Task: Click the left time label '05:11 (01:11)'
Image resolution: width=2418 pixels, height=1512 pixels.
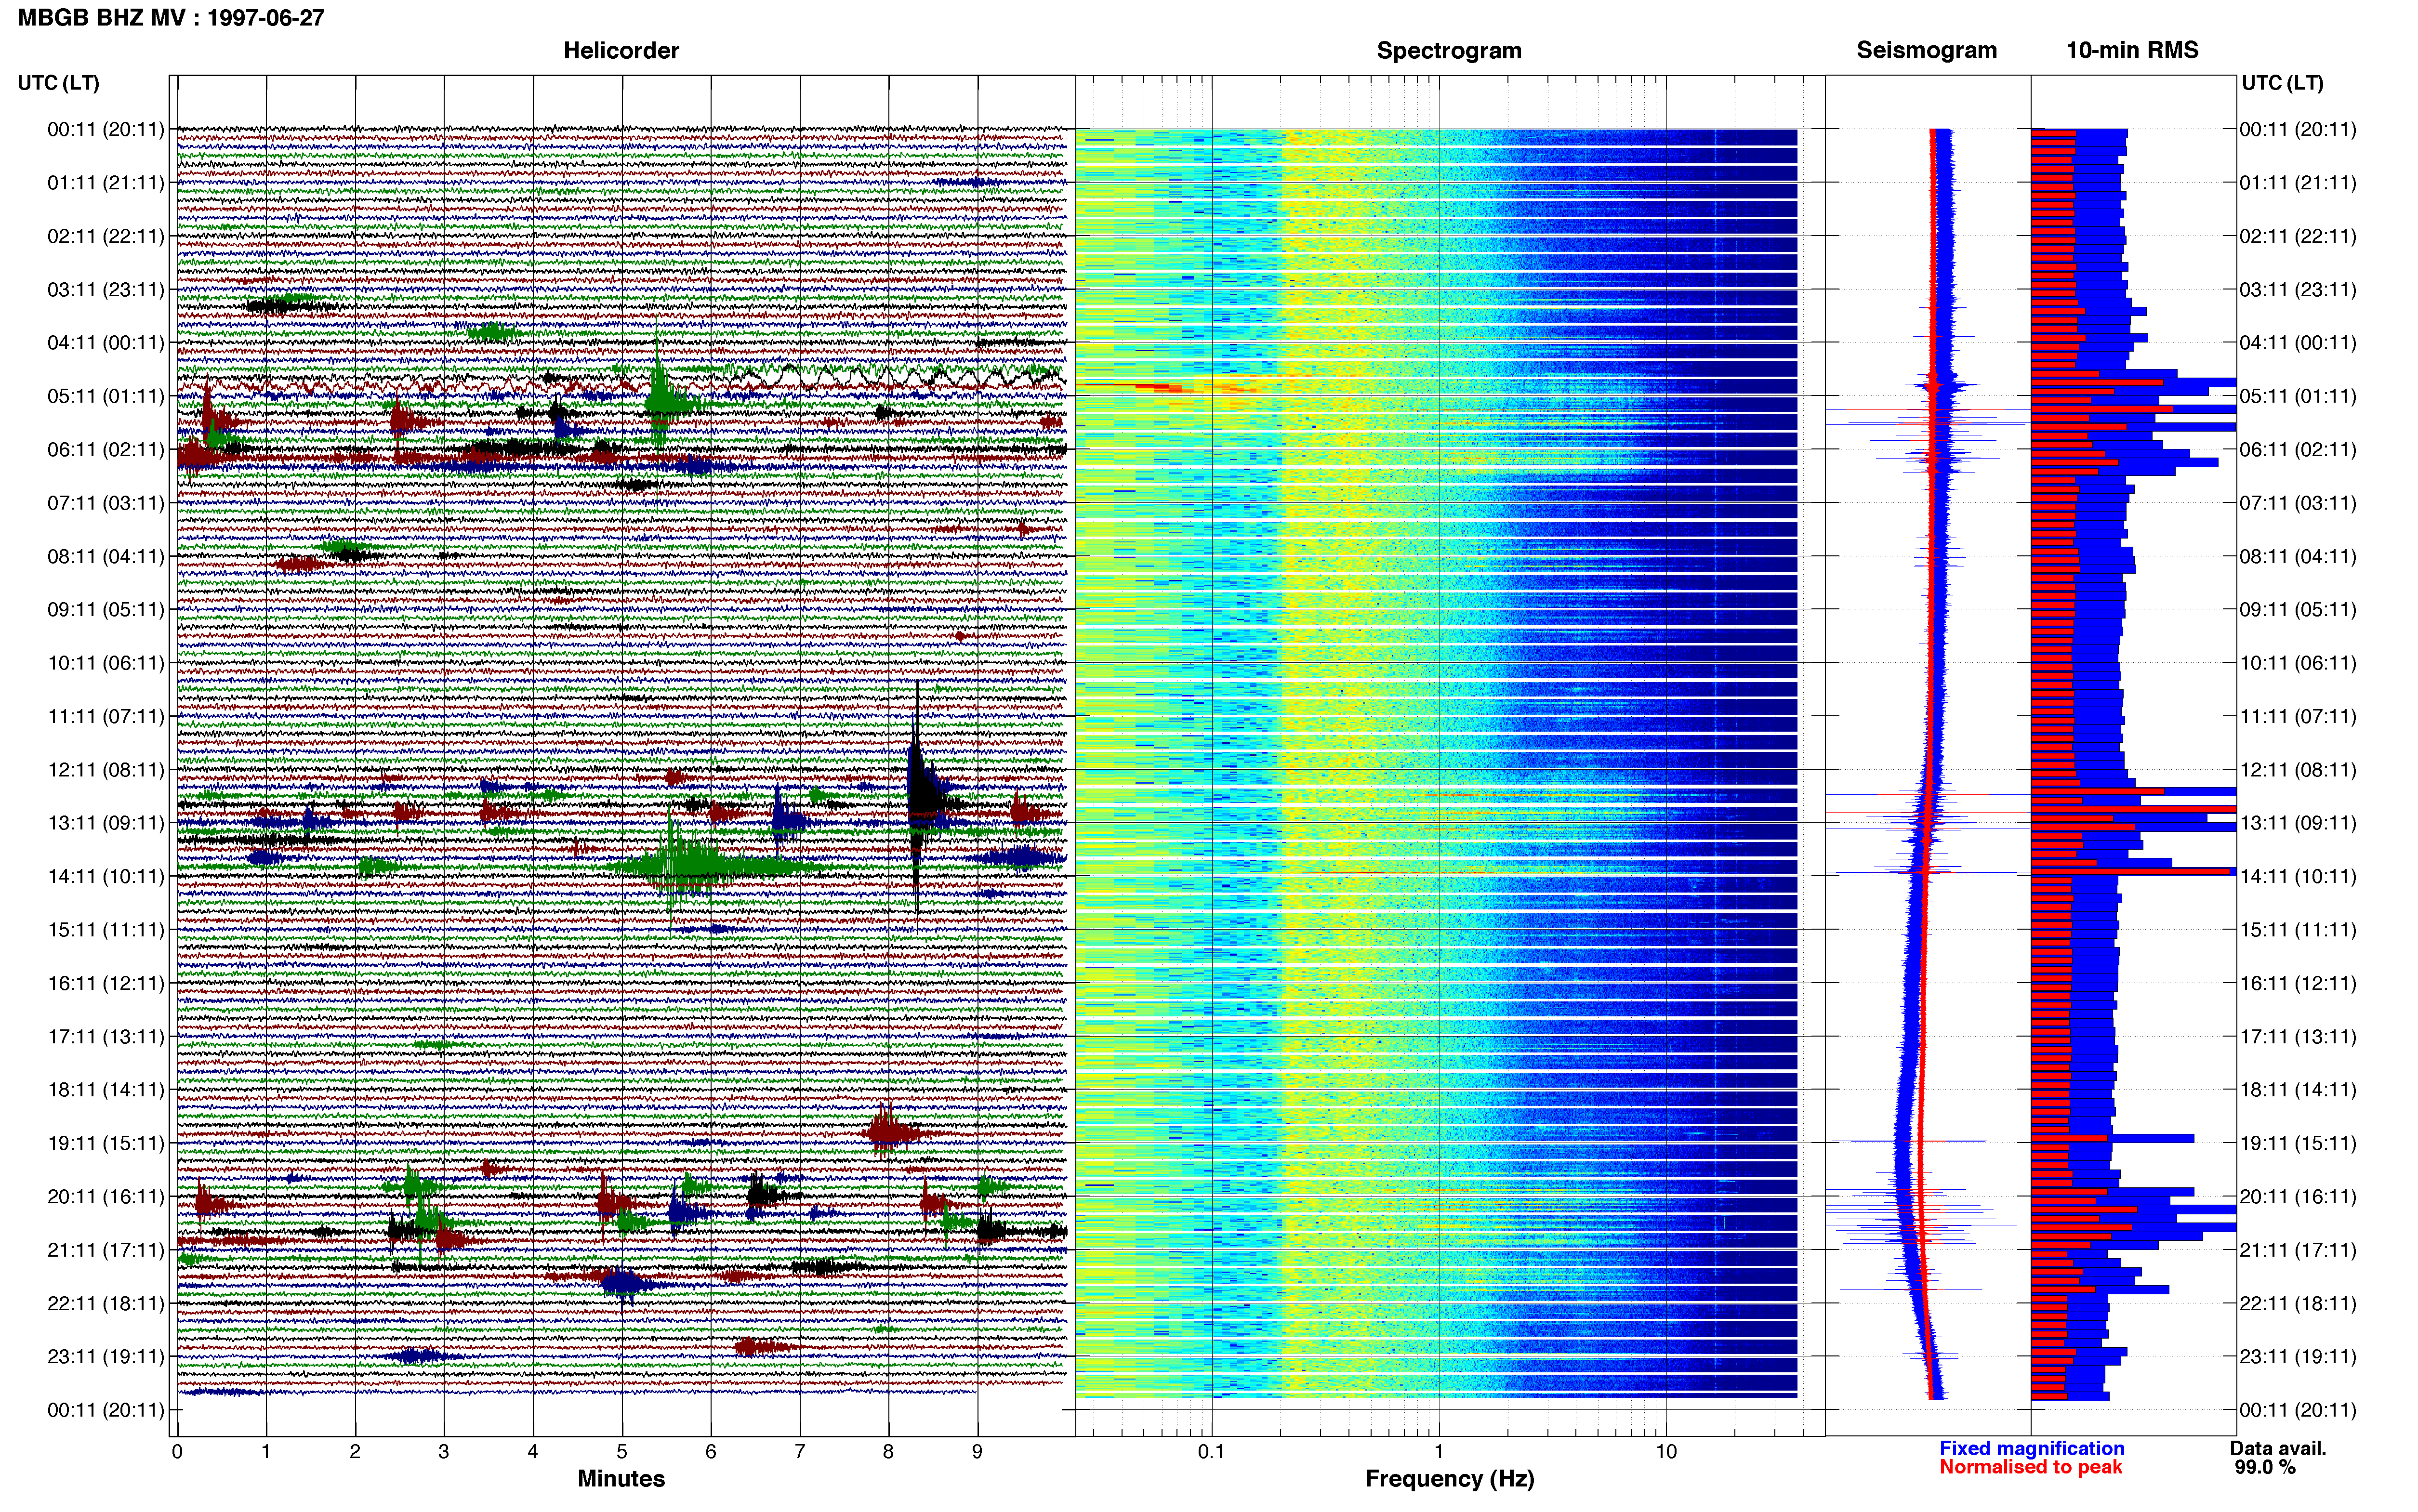Action: [x=105, y=396]
